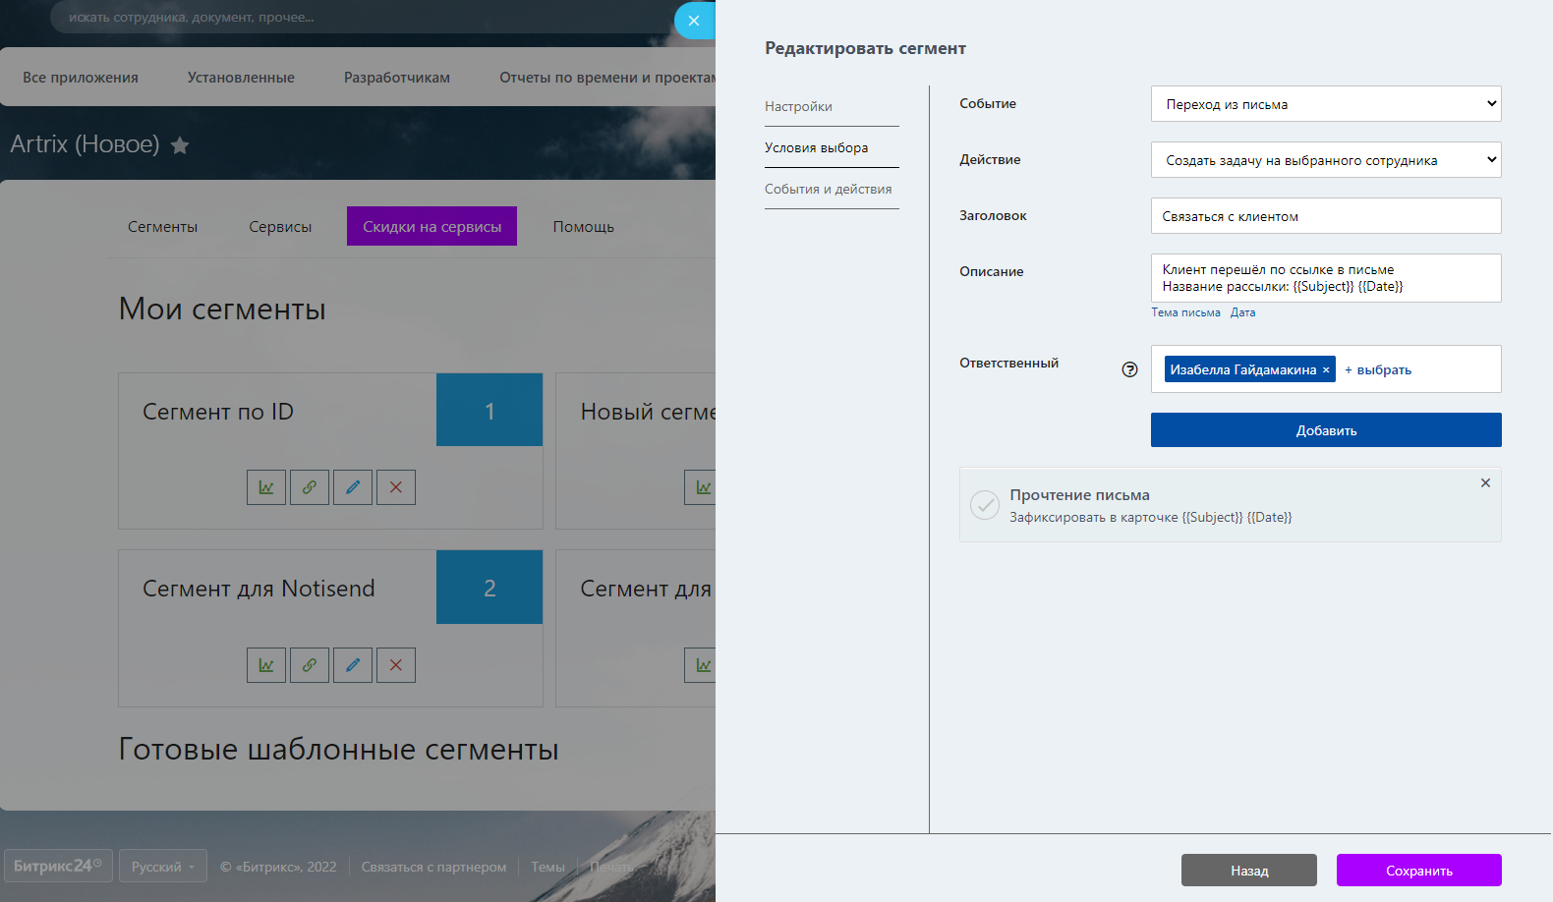Remove Изабелла Гайдамакина from responsible field
Screen dimensions: 1553x902
pyautogui.click(x=1326, y=370)
